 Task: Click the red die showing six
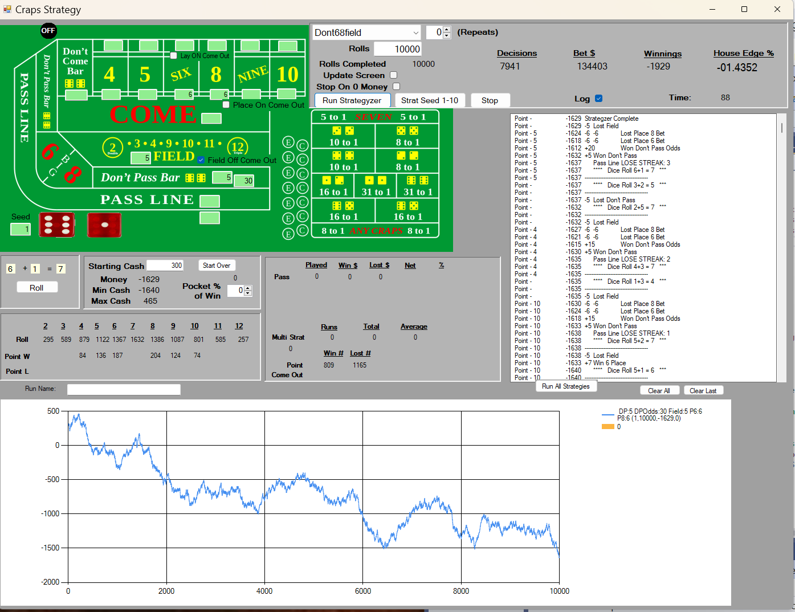pos(56,225)
